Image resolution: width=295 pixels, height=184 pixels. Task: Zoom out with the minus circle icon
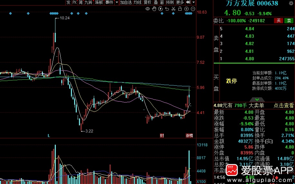(193, 9)
